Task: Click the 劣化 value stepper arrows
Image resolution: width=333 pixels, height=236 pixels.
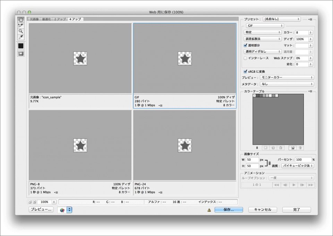Action: (x=311, y=64)
